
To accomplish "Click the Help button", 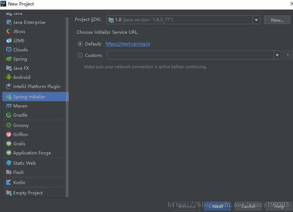I will (279, 206).
